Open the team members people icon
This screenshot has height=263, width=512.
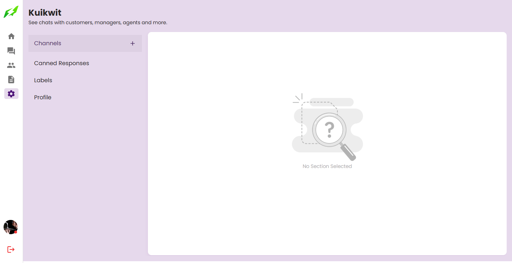[x=11, y=65]
